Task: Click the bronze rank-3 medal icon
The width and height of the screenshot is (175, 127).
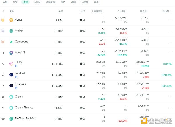Action: pyautogui.click(x=3, y=42)
